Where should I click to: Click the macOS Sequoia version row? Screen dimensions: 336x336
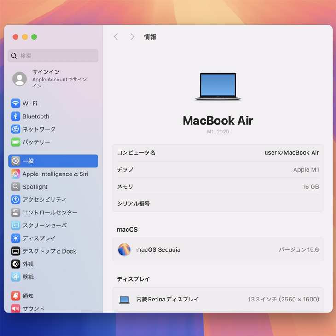tap(217, 250)
